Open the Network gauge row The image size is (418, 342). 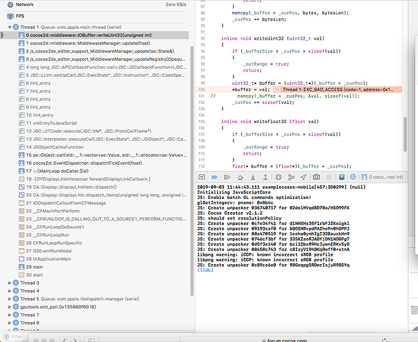(97, 5)
